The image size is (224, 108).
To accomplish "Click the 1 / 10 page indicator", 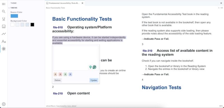I will 220,8.
